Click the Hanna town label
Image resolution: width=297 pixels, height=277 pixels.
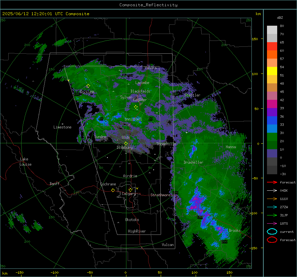pyautogui.click(x=231, y=147)
